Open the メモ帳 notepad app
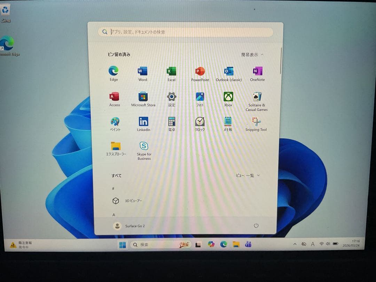Screen dimensions: 376x282 [228, 124]
